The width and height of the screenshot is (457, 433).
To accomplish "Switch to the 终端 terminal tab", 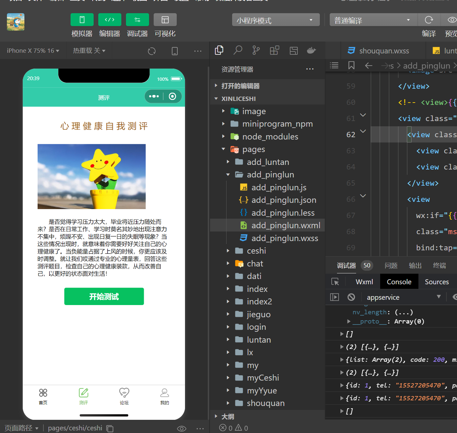I will [440, 265].
